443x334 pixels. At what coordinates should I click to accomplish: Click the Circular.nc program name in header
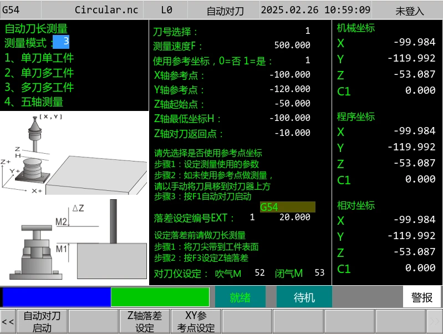tap(106, 10)
